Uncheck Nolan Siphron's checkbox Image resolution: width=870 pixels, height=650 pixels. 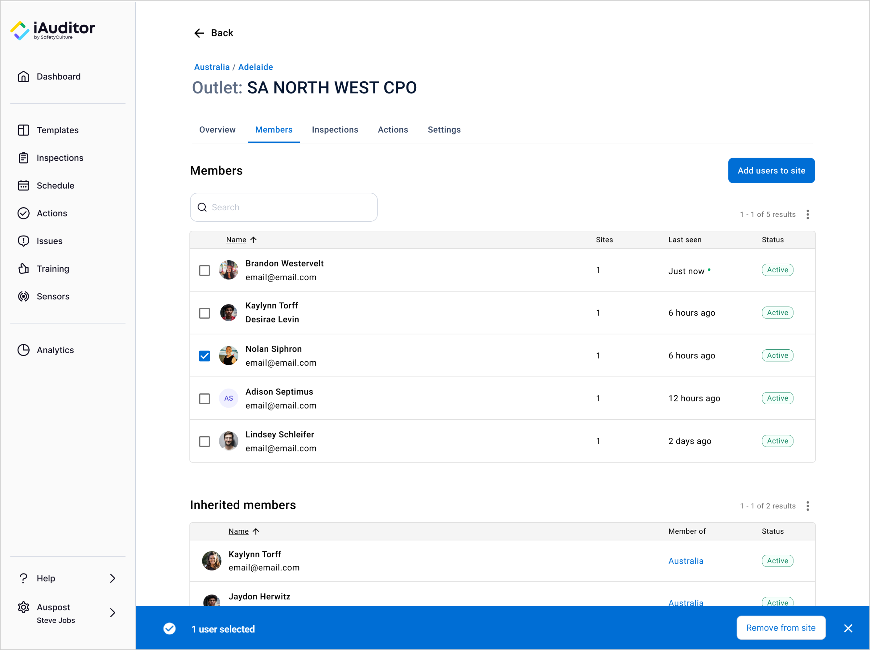click(204, 356)
